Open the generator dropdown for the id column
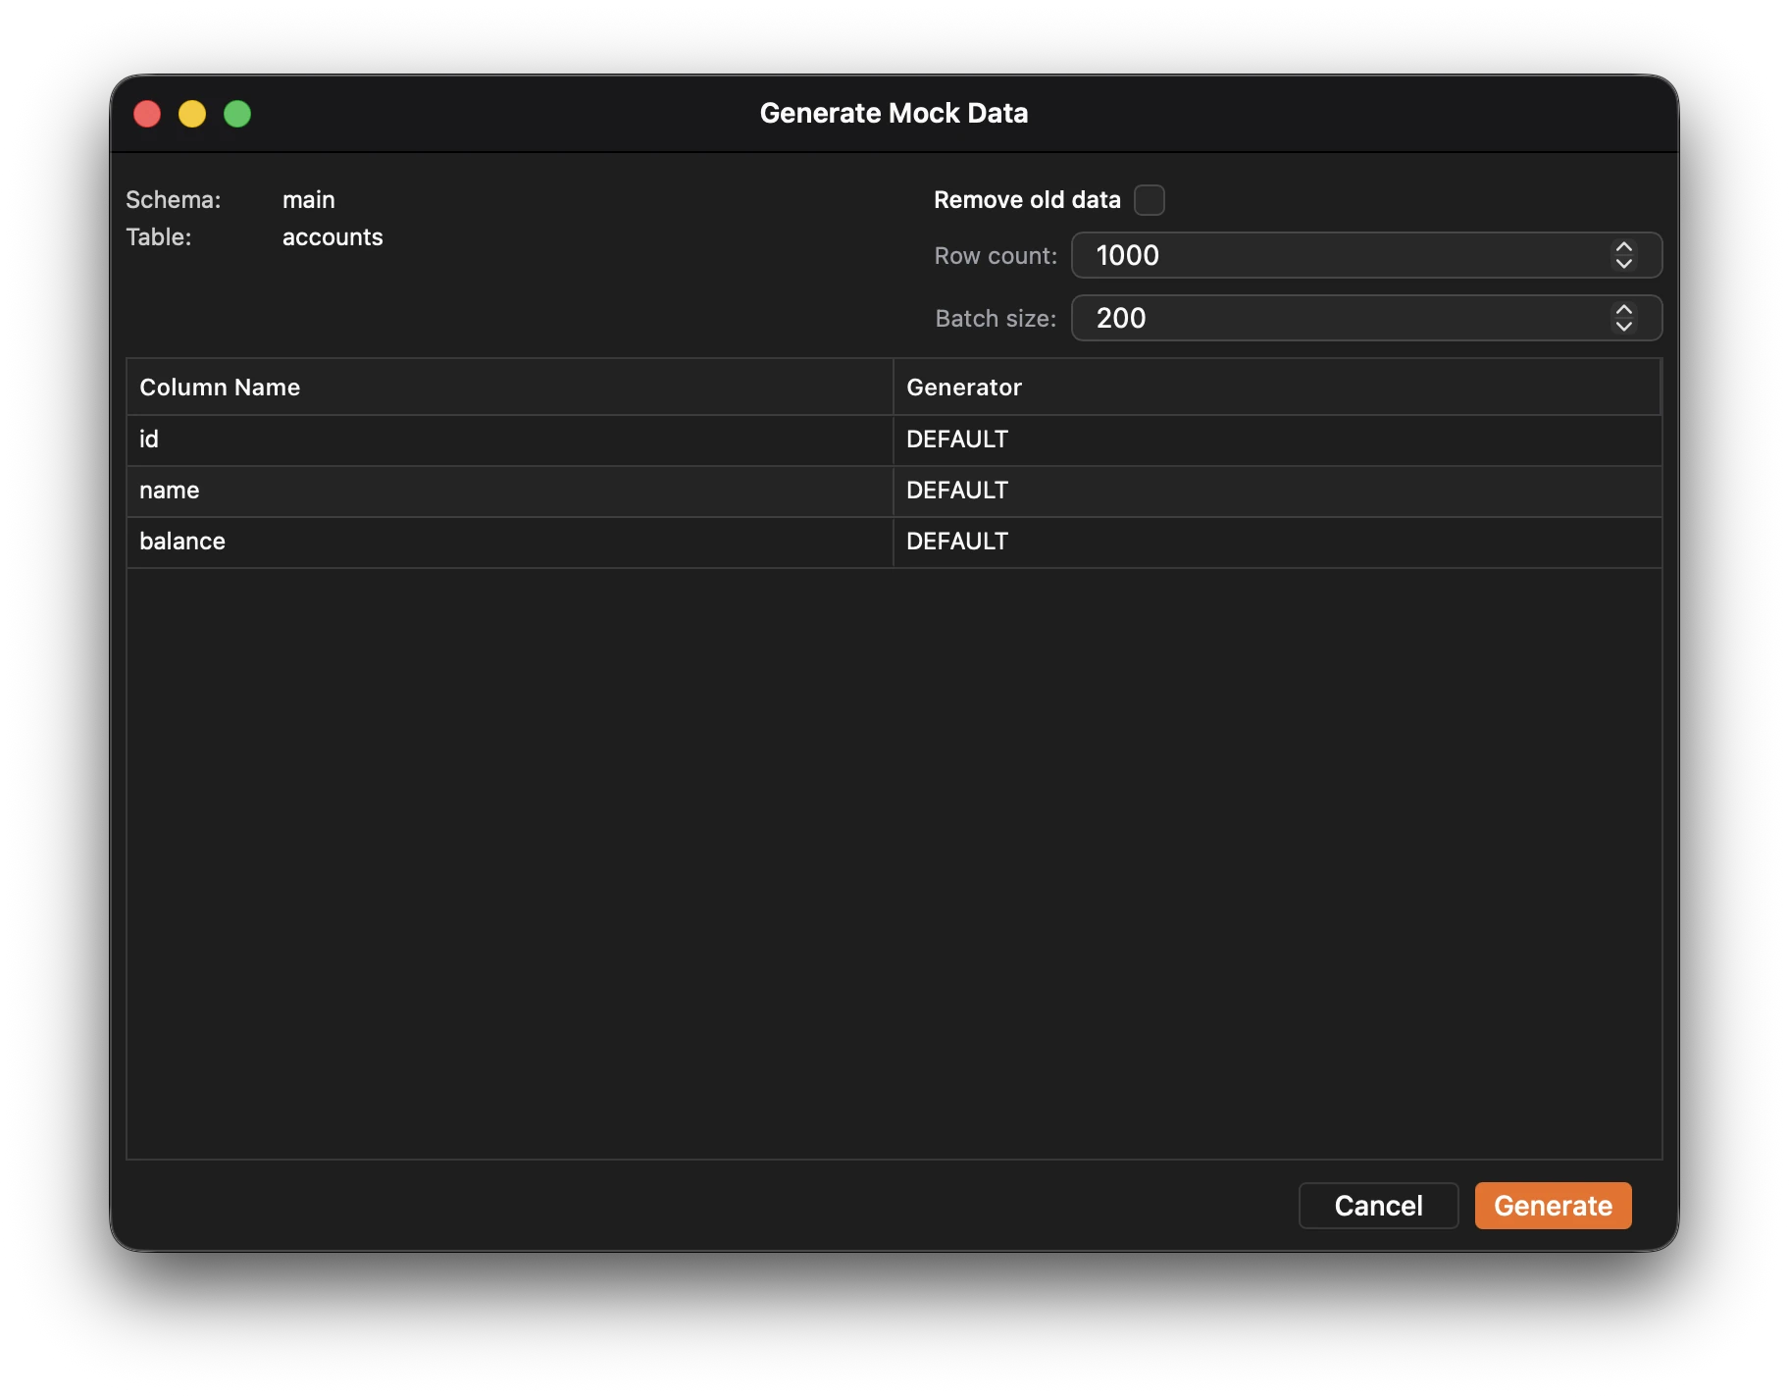Image resolution: width=1789 pixels, height=1397 pixels. [x=1275, y=440]
